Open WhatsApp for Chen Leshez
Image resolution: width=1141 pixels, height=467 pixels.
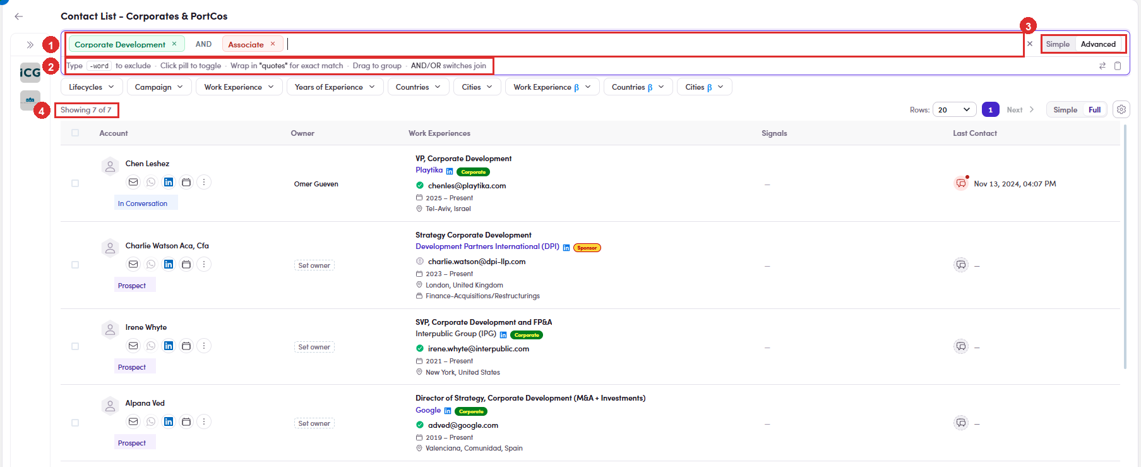pos(151,182)
